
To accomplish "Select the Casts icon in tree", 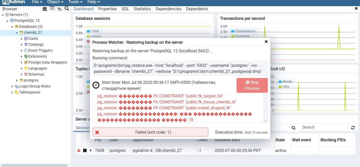I will (26, 38).
